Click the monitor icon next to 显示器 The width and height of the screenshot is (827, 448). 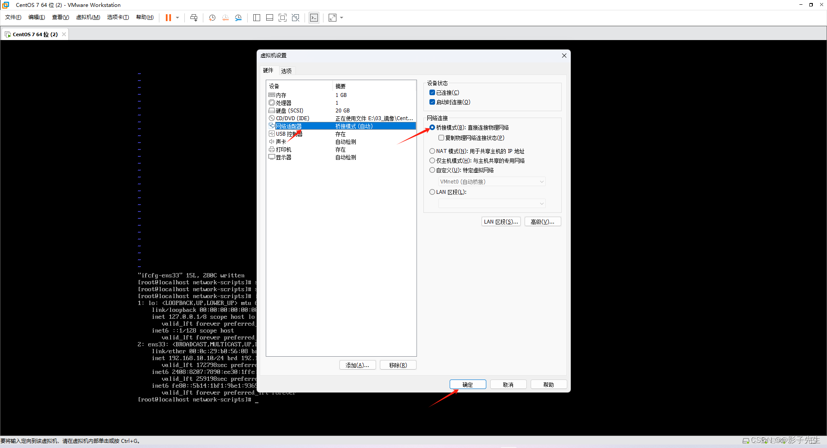(x=272, y=157)
